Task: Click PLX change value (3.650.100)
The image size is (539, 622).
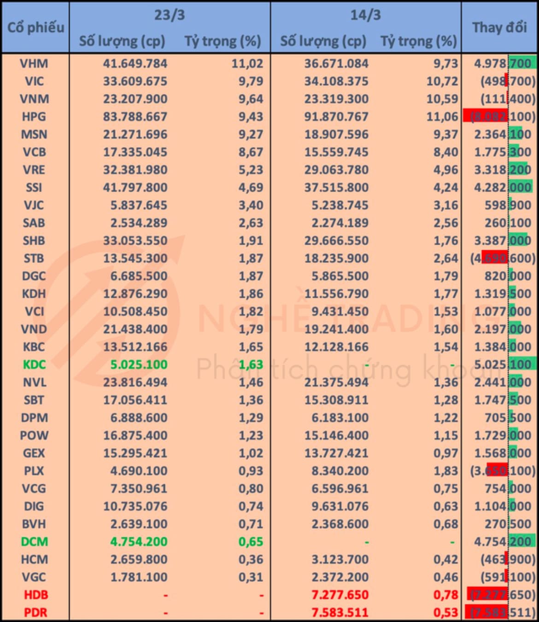Action: pos(503,471)
